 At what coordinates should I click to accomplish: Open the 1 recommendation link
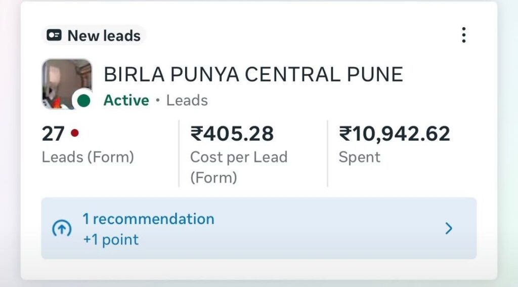tap(148, 219)
